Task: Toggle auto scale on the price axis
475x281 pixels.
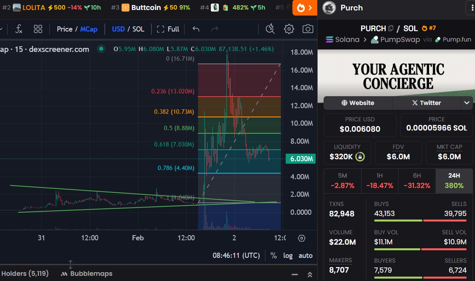Action: point(305,255)
